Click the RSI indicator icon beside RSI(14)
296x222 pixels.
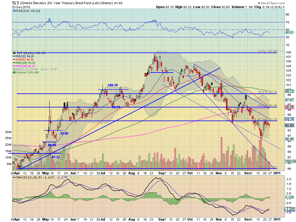tap(14, 11)
